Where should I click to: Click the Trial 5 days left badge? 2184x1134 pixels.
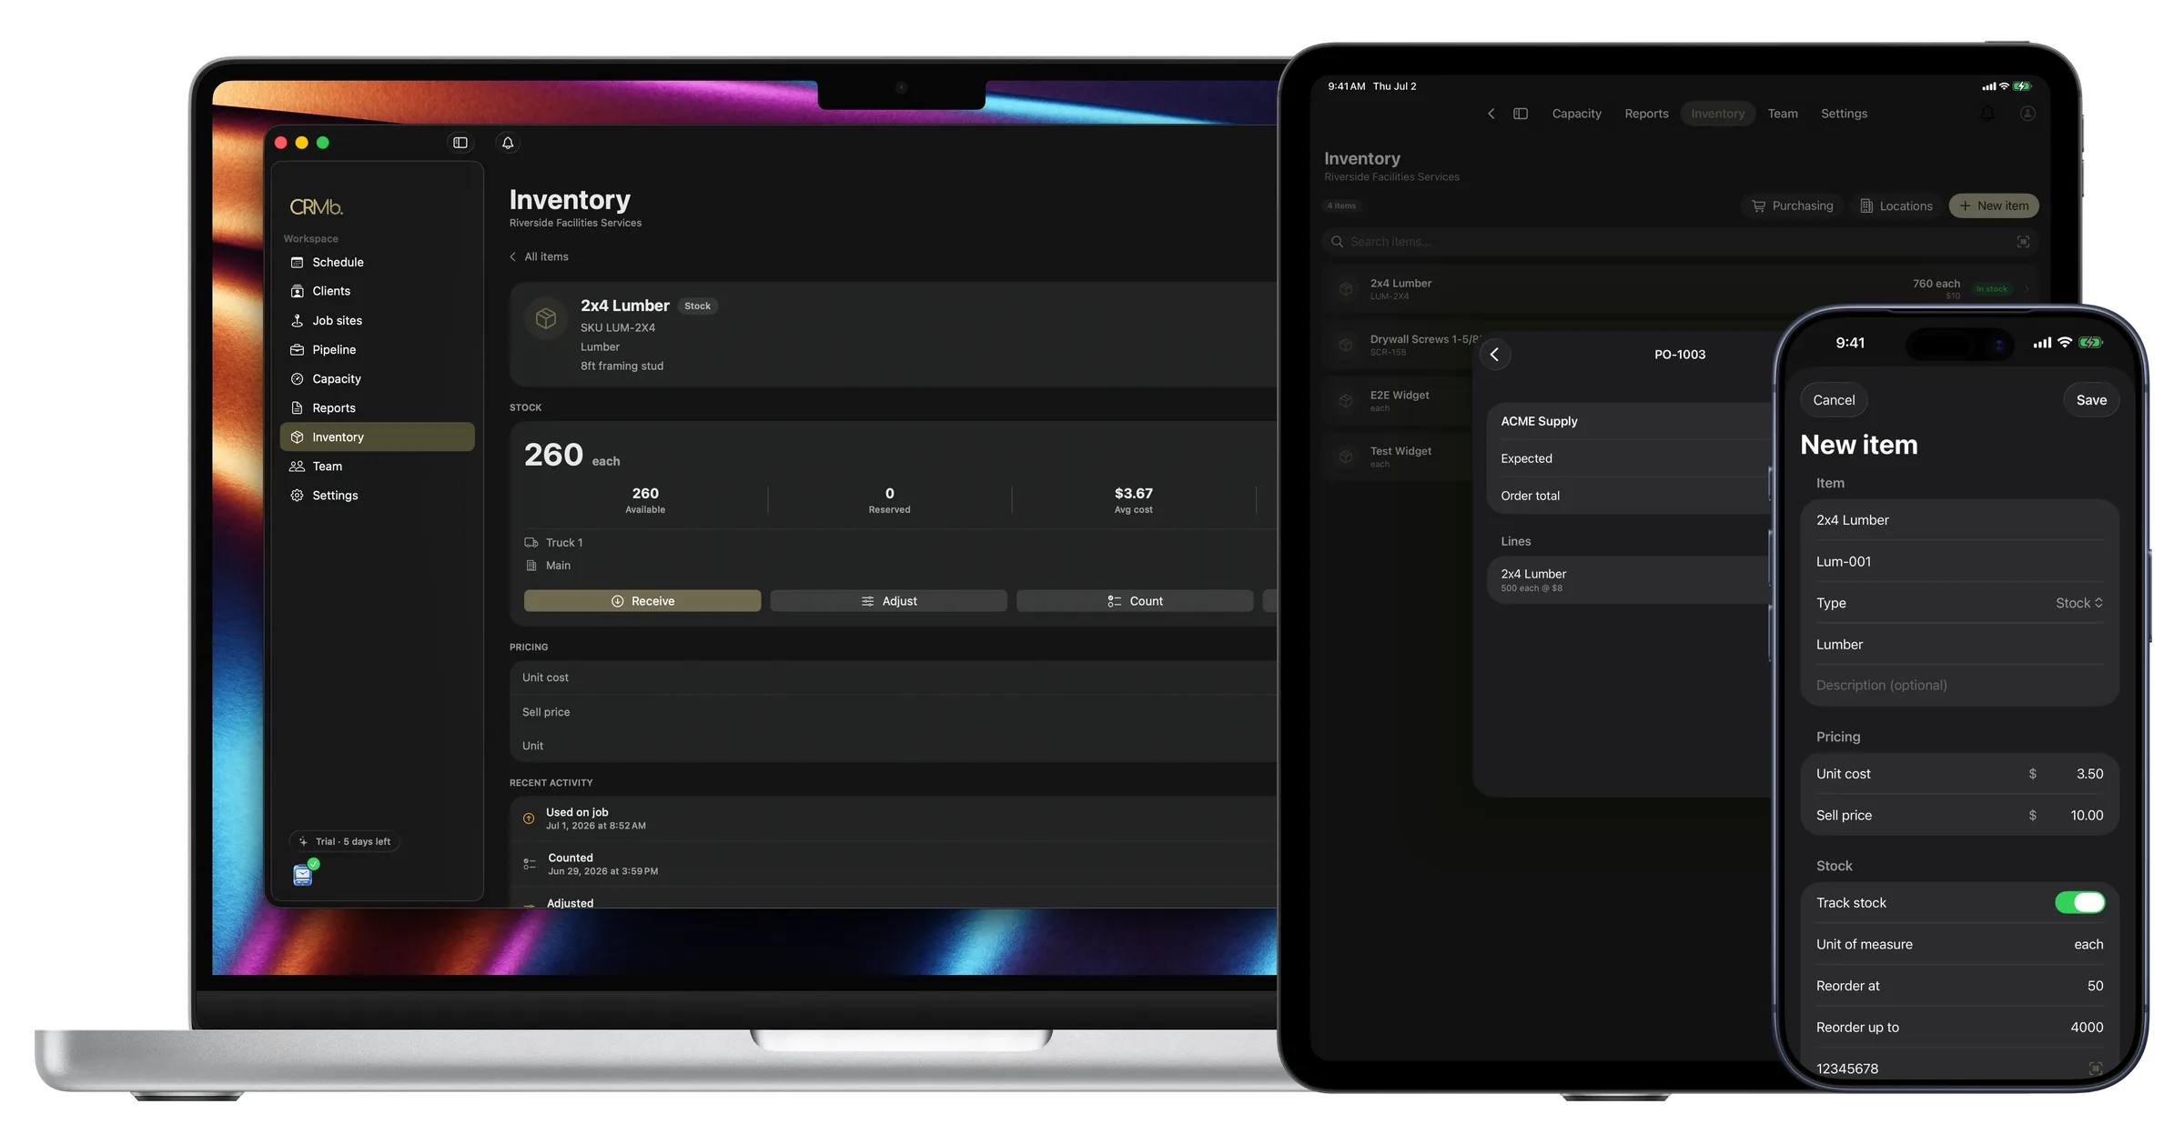click(x=345, y=841)
